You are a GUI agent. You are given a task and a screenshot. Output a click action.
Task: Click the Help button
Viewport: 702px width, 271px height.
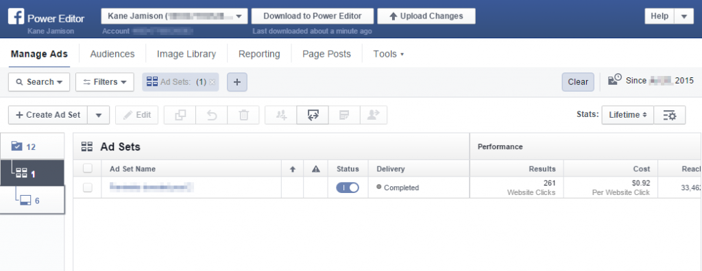(659, 16)
